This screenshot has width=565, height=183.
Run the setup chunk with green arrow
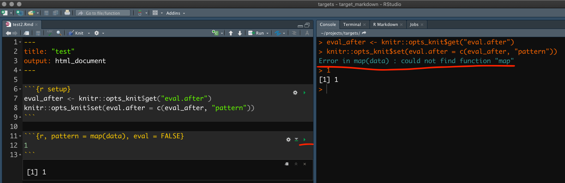pos(304,92)
